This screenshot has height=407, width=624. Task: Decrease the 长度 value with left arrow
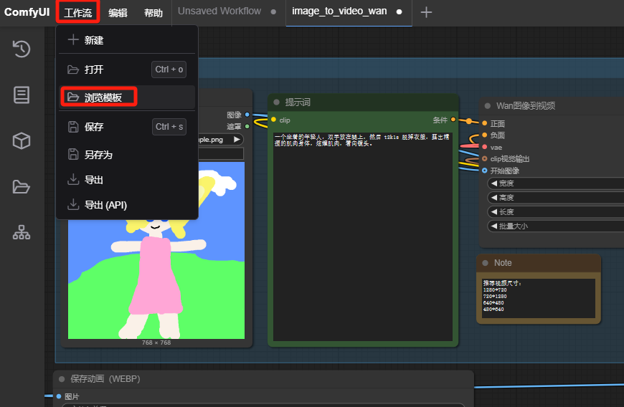click(494, 212)
